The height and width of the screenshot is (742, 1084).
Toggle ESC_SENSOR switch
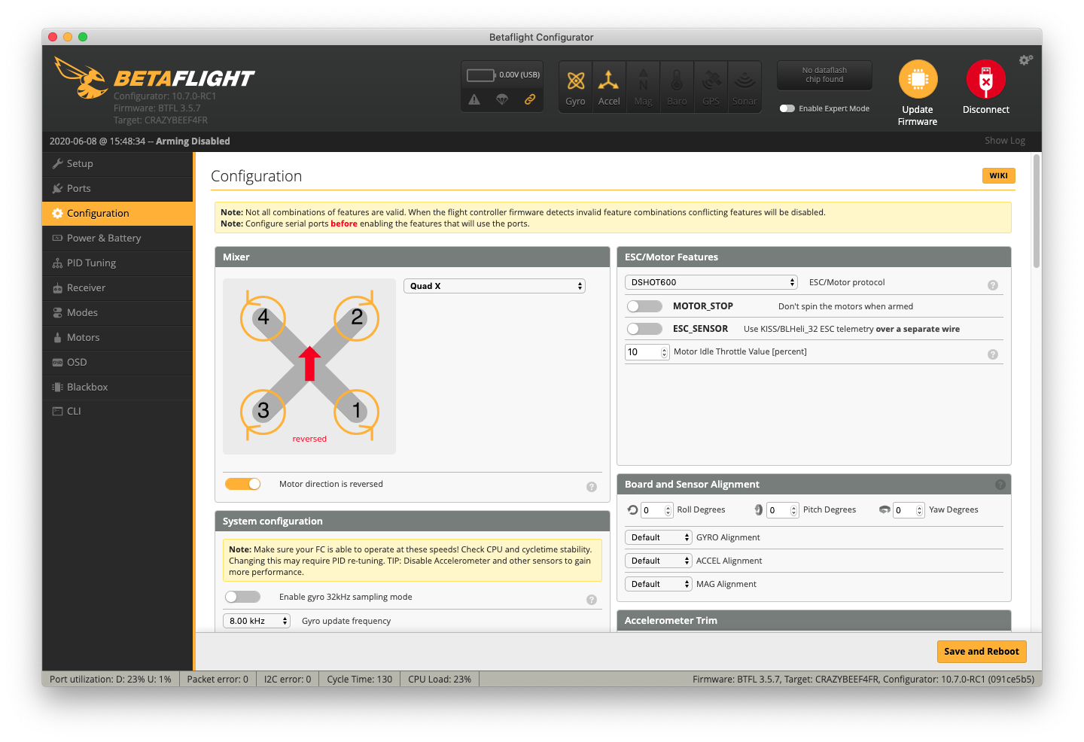click(644, 329)
